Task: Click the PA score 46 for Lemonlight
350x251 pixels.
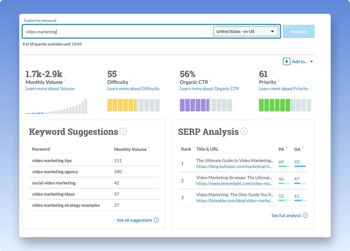Action: tap(281, 179)
